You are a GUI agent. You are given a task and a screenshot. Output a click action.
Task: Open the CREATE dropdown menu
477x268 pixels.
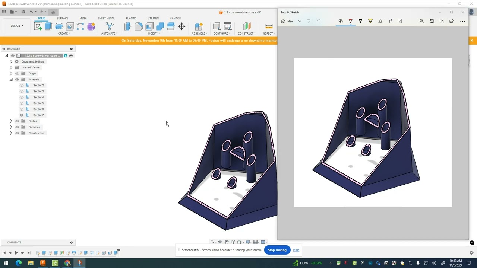pos(64,33)
